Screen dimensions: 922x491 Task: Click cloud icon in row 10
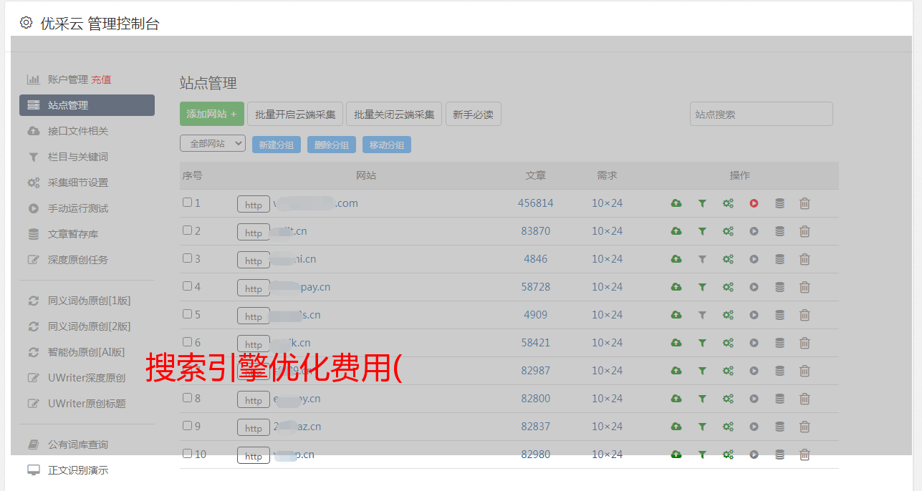pos(676,454)
